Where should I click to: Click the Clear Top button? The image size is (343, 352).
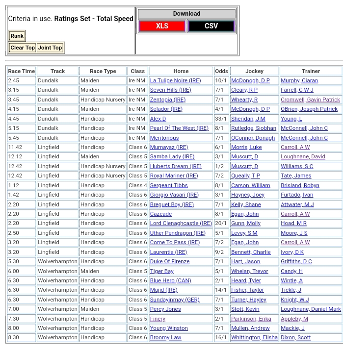[x=23, y=48]
